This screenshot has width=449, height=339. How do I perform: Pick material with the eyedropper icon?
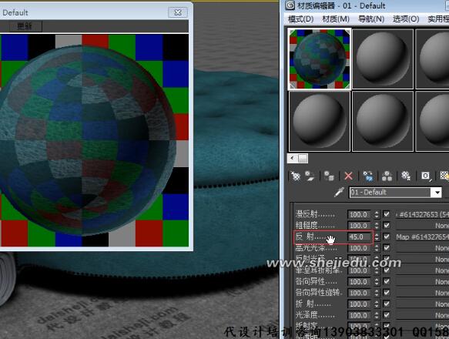click(340, 193)
